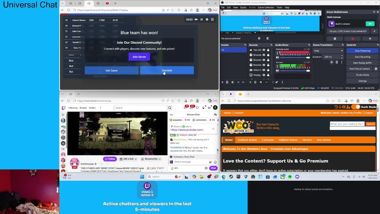This screenshot has width=380, height=214.
Task: Toggle visibility of Text (GDI) source
Action: 264,50
